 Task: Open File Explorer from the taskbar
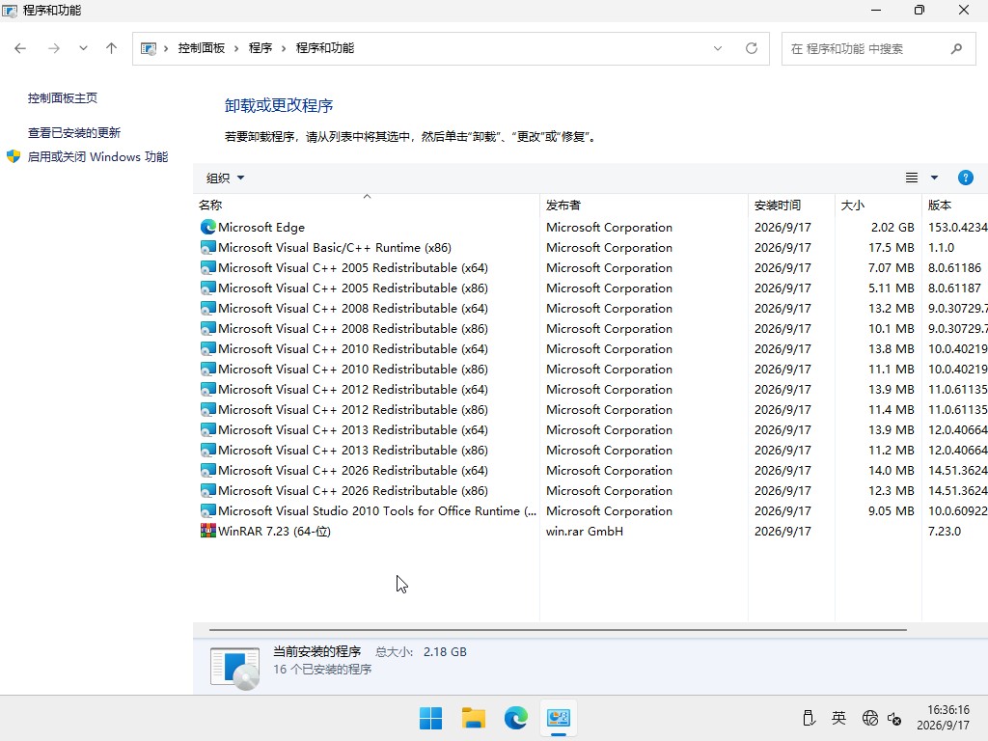click(473, 718)
